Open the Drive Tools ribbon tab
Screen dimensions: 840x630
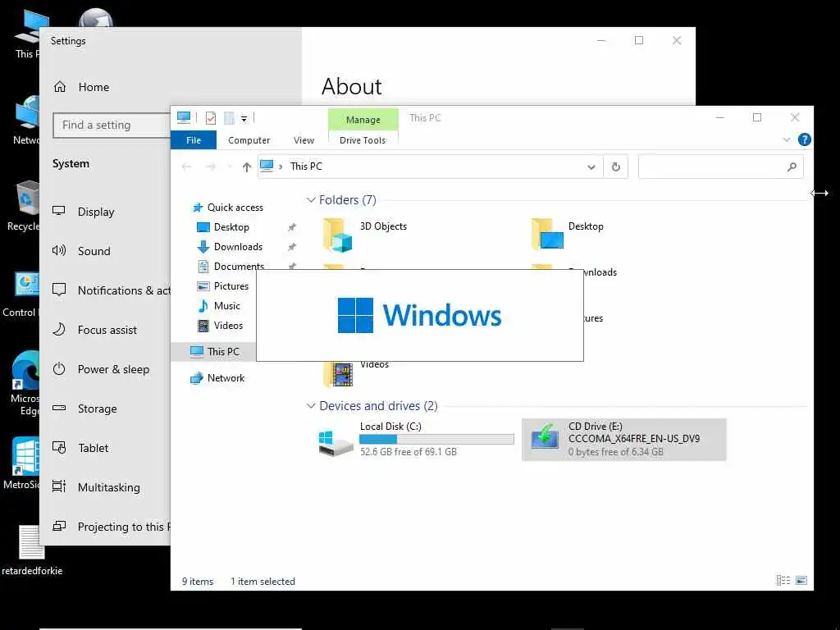363,140
